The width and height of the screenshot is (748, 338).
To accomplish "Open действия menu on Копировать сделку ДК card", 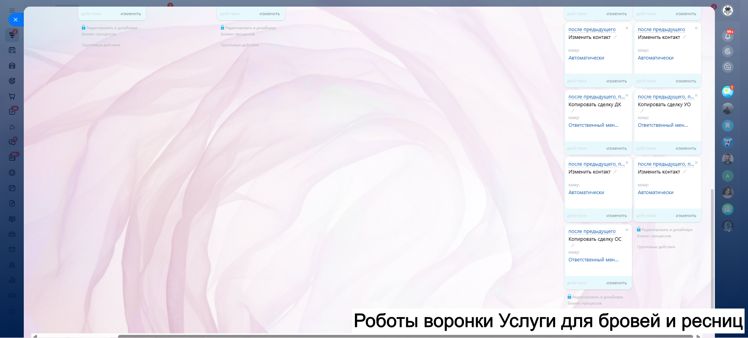I will [577, 149].
